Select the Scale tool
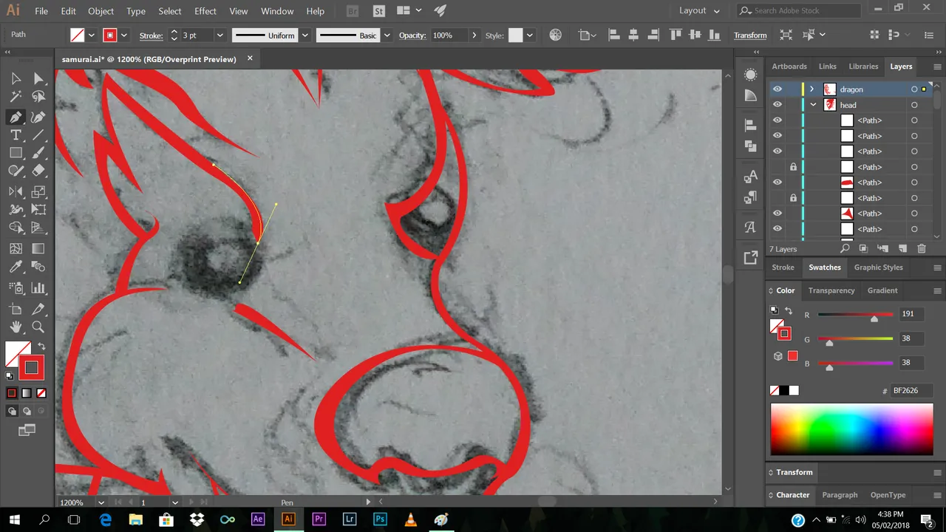The height and width of the screenshot is (532, 946). pos(38,192)
